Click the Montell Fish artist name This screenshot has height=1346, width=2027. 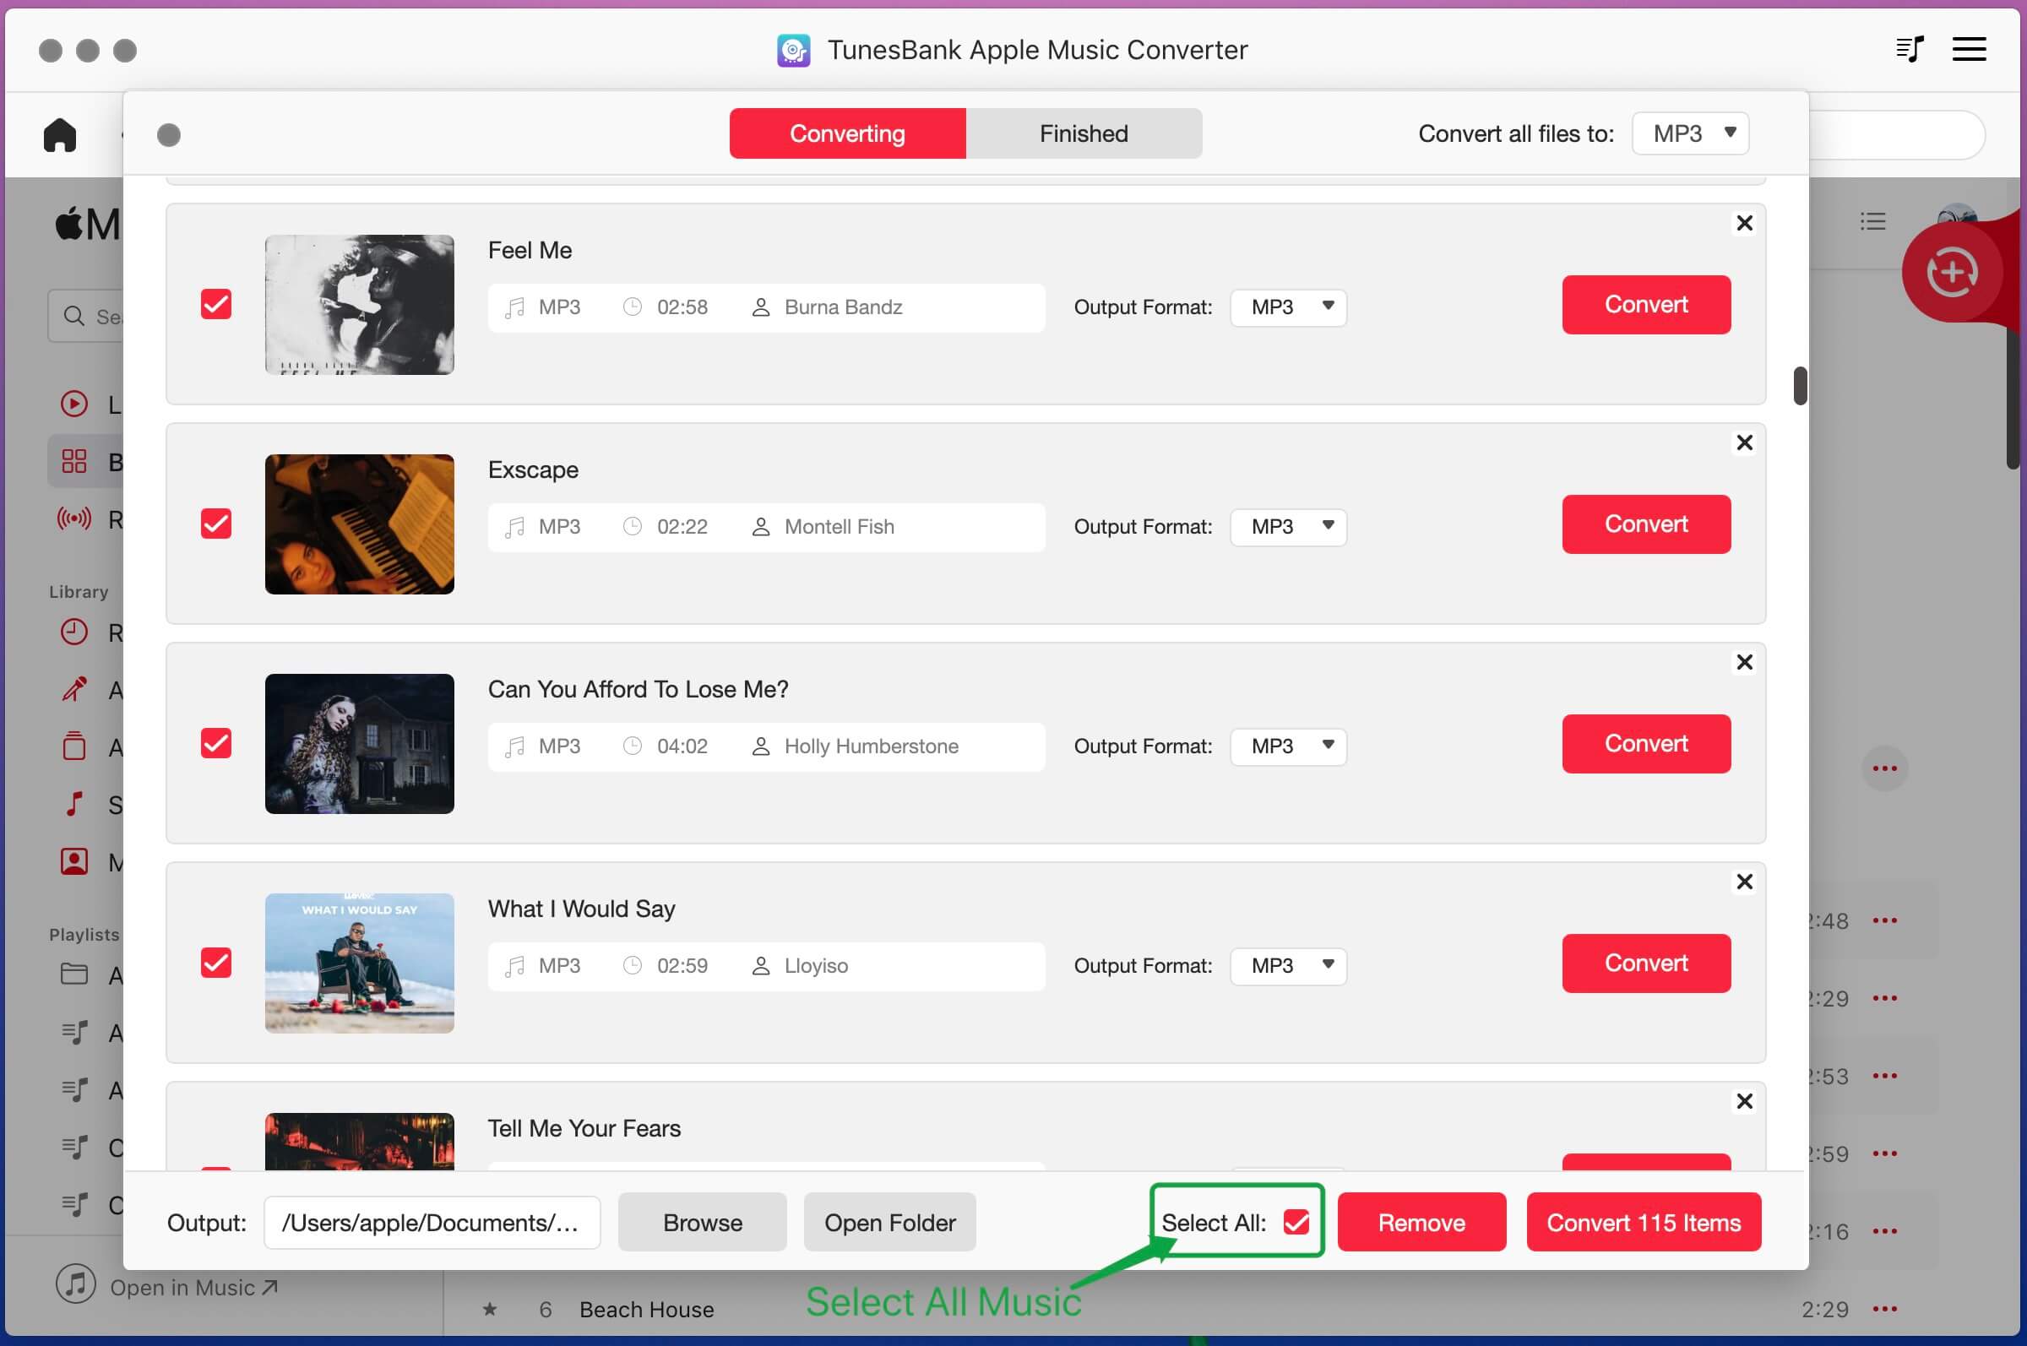839,527
